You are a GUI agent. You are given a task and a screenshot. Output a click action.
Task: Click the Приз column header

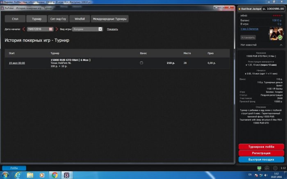(x=210, y=53)
